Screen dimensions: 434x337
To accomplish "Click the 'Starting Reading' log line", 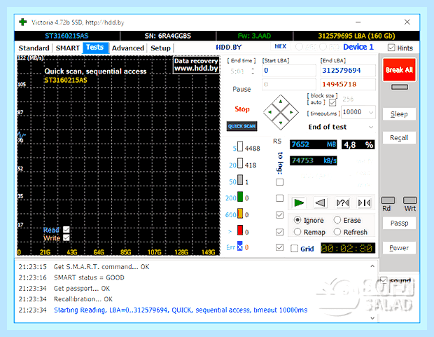I will [181, 310].
